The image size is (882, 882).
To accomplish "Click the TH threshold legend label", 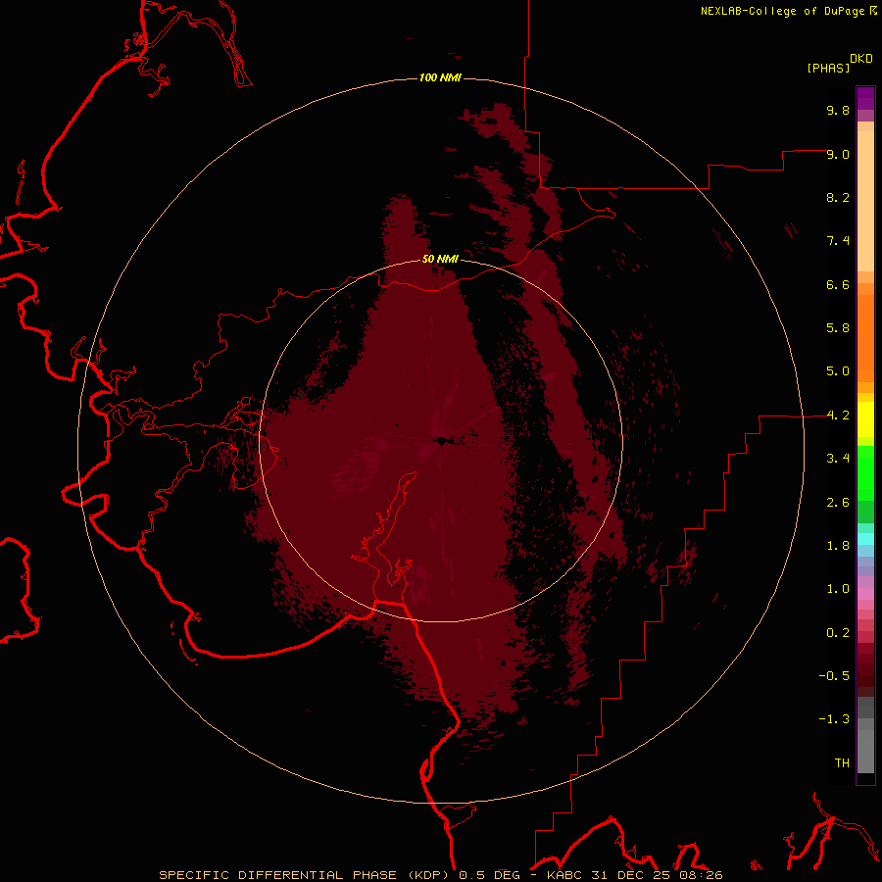I will [842, 763].
